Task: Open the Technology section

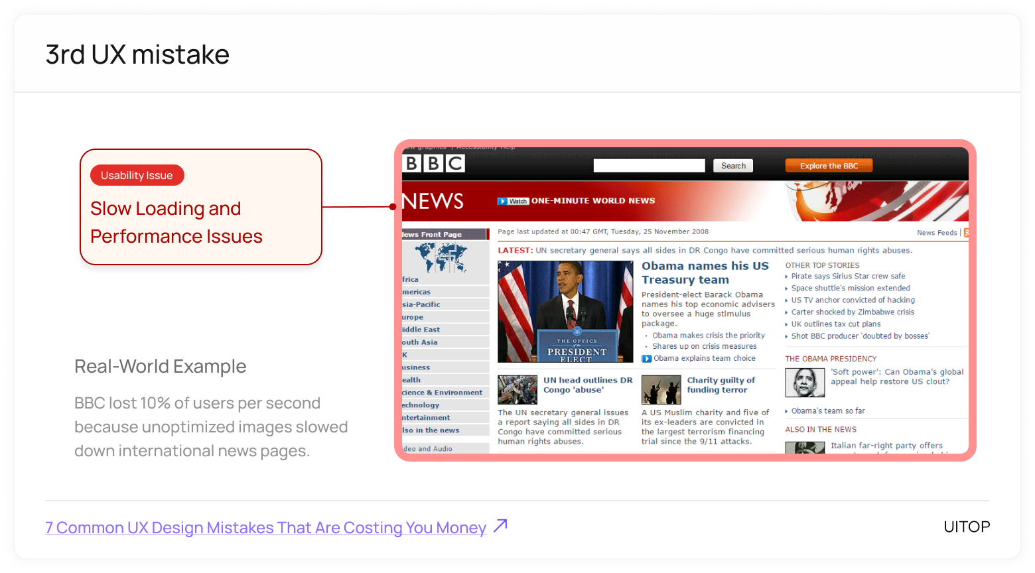Action: [445, 406]
